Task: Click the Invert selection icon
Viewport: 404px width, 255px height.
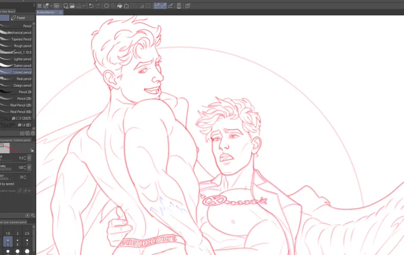Action: (x=141, y=6)
